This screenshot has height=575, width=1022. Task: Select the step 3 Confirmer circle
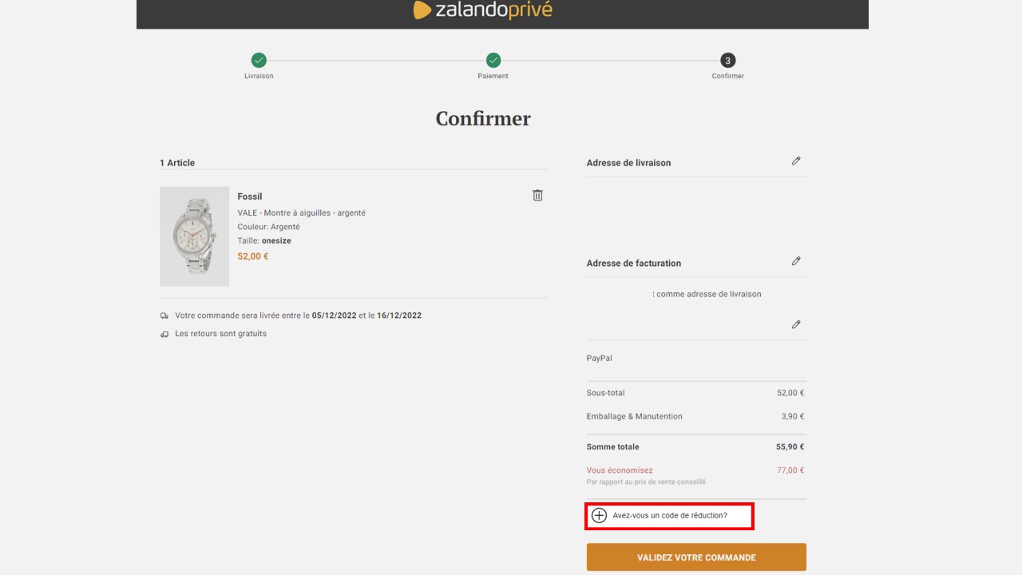727,60
